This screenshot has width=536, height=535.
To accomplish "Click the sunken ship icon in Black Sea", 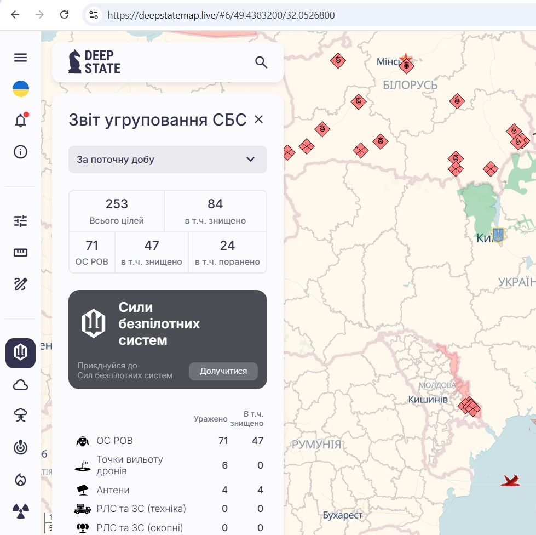I will pos(510,480).
